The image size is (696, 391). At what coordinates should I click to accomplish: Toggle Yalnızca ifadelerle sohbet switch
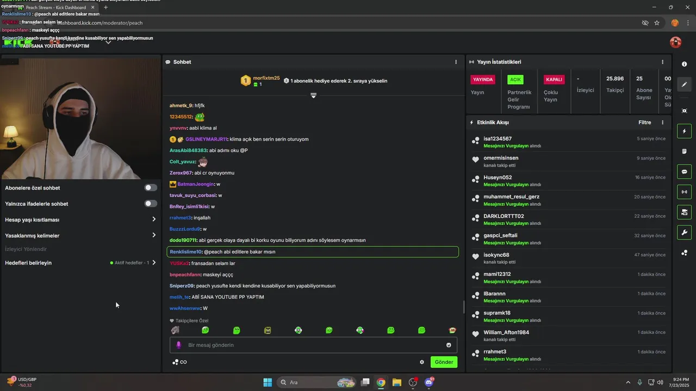151,204
